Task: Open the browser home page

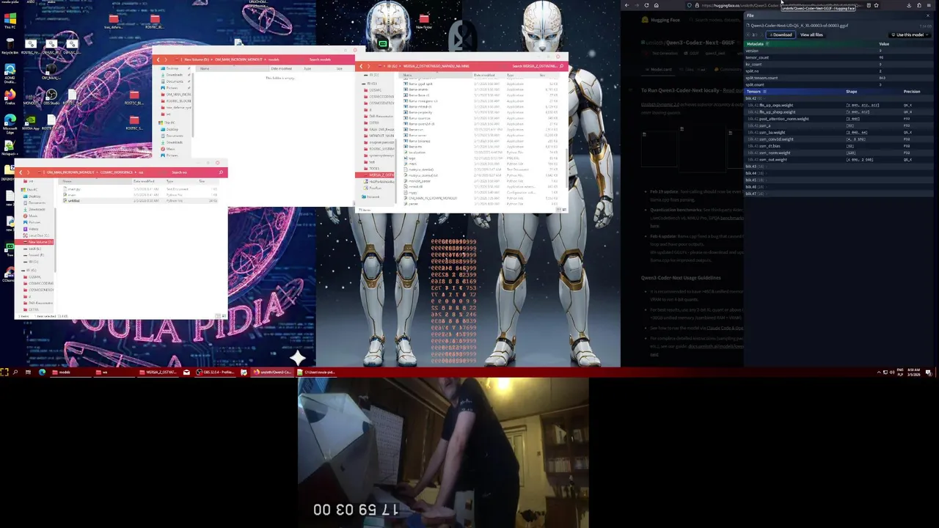Action: pos(657,5)
